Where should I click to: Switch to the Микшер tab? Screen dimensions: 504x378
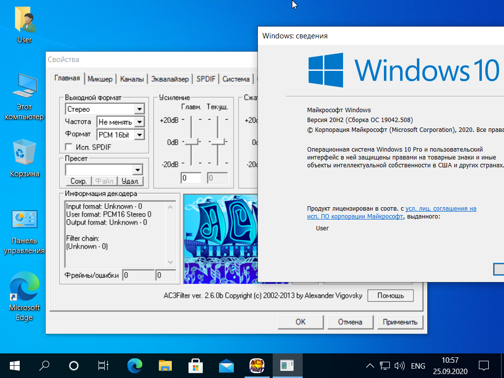pyautogui.click(x=100, y=79)
